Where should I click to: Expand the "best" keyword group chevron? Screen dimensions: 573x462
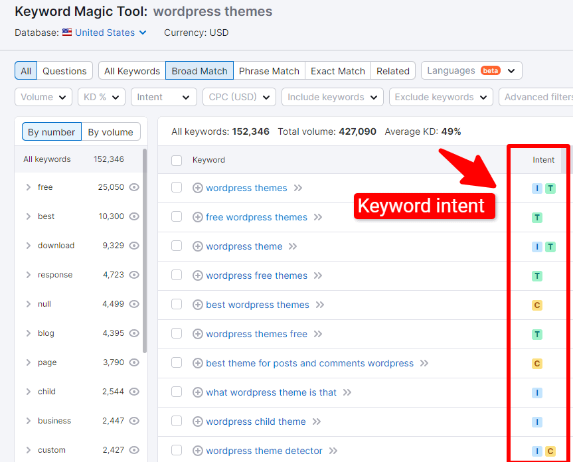(x=28, y=216)
